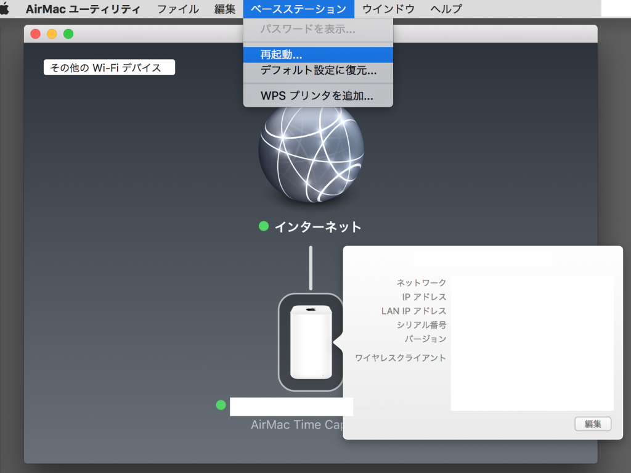Screen dimensions: 631x473
Task: Click the ネットワーク label in the popover
Action: [421, 283]
